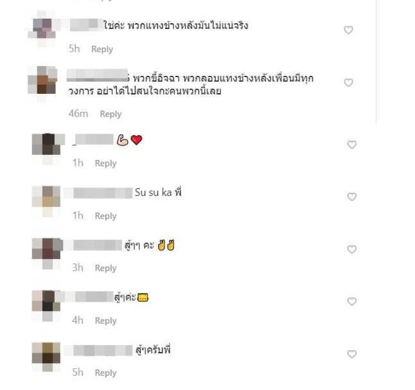Like the comment with the crown emoji

(352, 301)
